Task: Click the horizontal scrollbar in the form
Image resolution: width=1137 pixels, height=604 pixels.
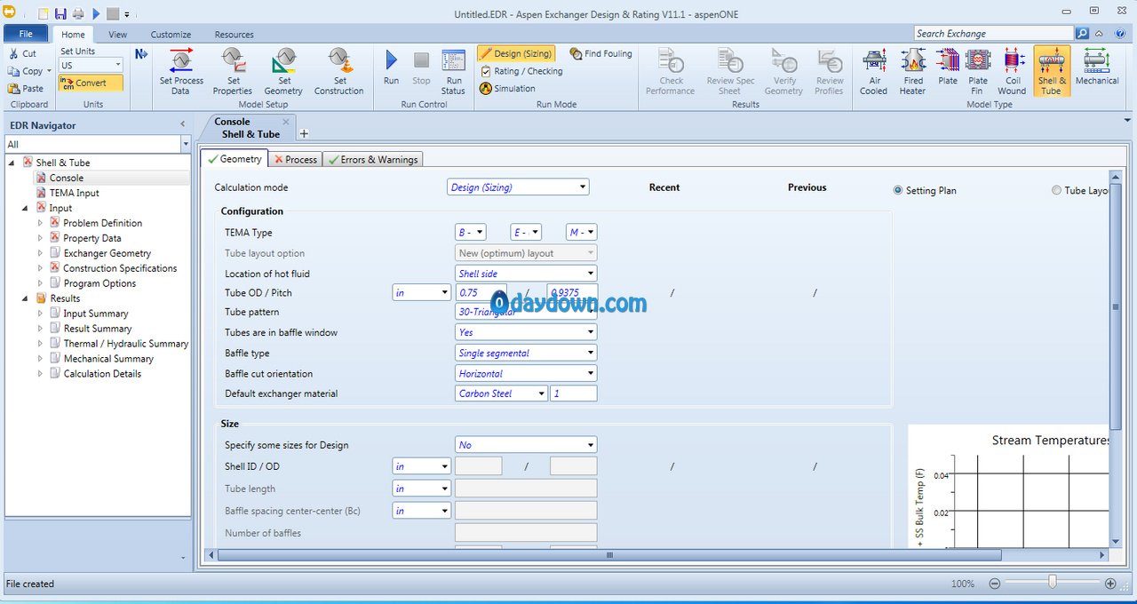Action: coord(609,555)
